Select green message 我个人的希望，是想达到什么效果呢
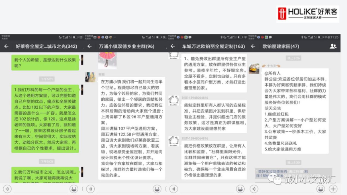Screen dimensions: 347x195 coord(45,63)
